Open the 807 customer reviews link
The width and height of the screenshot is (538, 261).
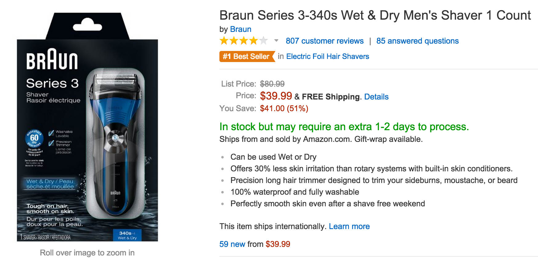324,41
